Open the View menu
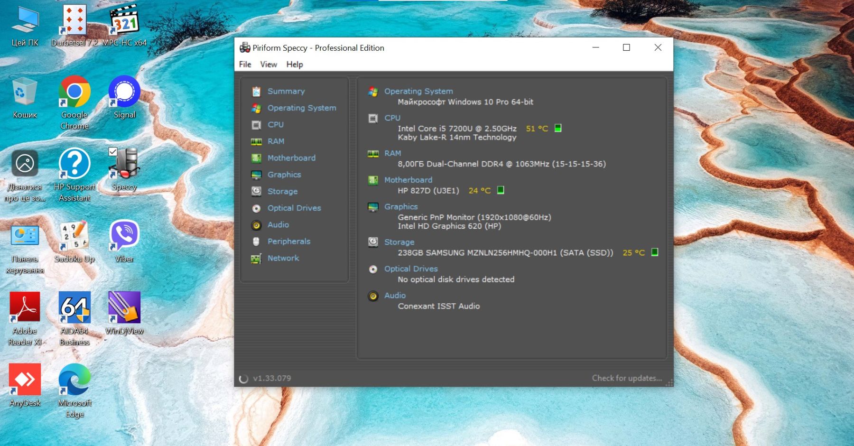 [269, 64]
